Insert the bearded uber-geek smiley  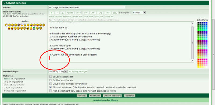tap(41, 28)
